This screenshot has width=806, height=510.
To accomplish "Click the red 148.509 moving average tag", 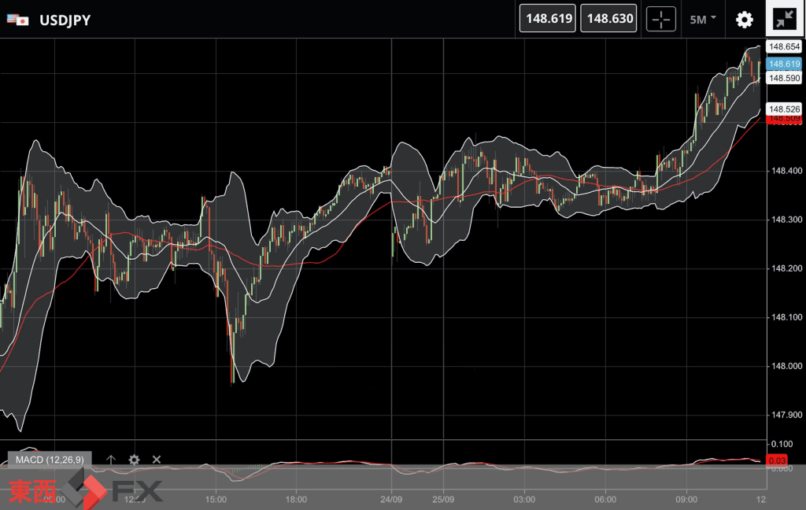I will tap(784, 119).
